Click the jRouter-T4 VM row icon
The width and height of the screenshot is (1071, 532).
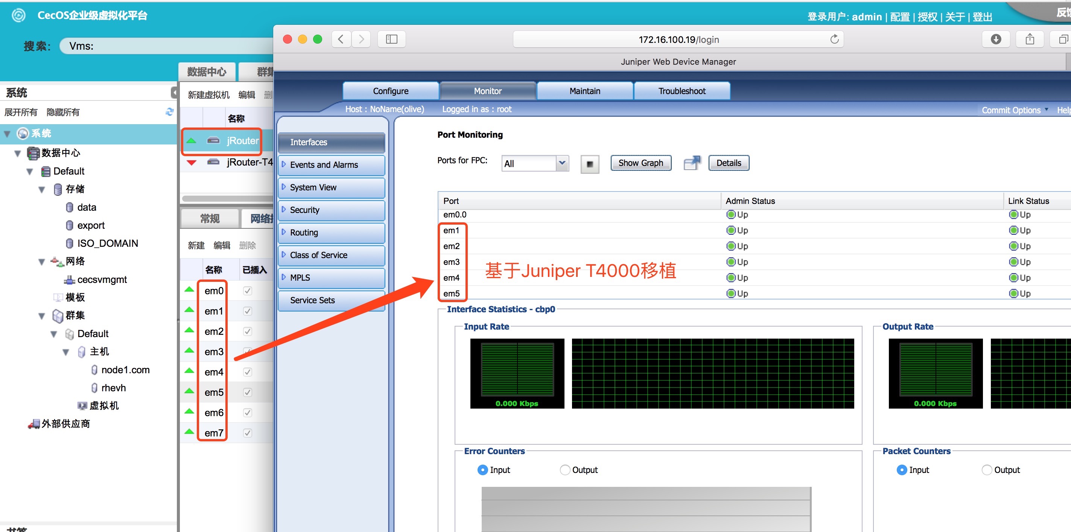213,162
